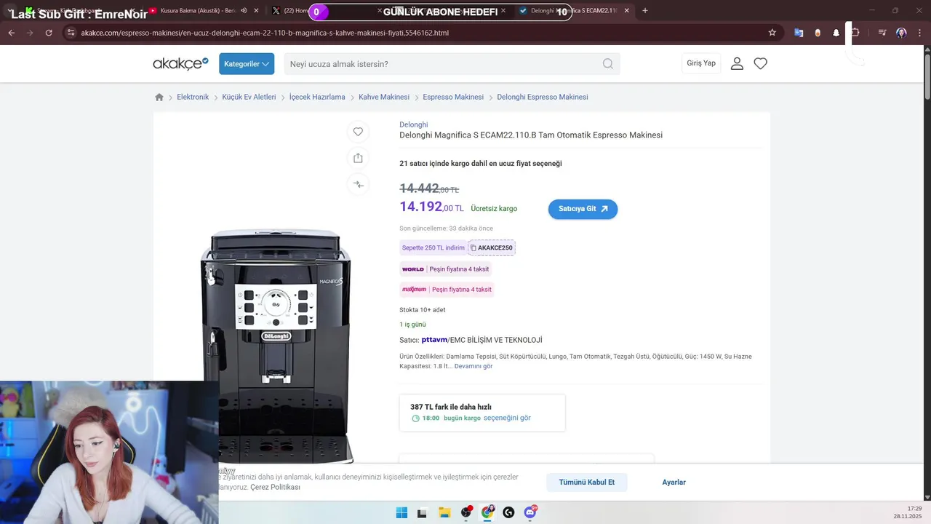Open Logitech G HUB from taskbar
The height and width of the screenshot is (524, 931).
(508, 512)
